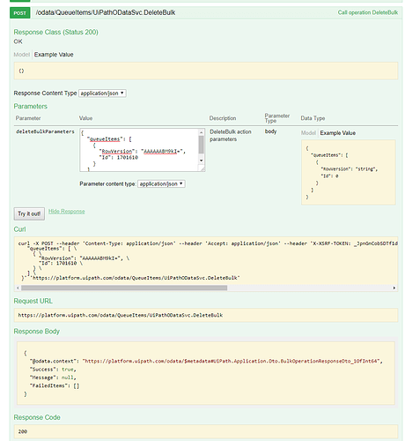Click the Call operation DeleteBulk link
This screenshot has height=441, width=405.
368,12
